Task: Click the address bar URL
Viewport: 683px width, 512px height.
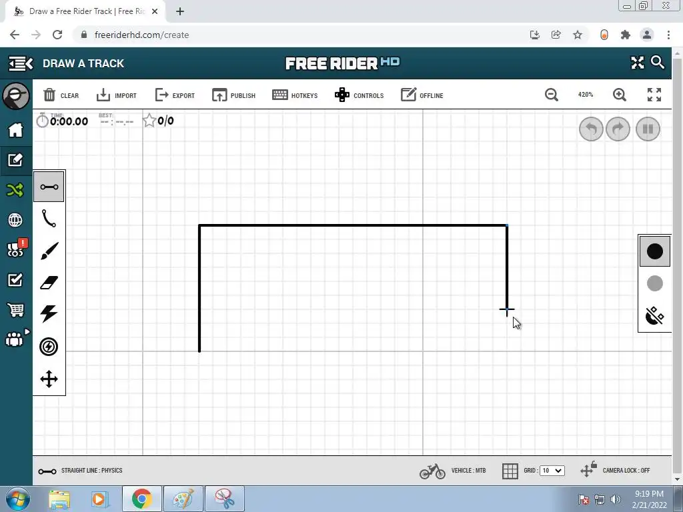Action: tap(141, 35)
